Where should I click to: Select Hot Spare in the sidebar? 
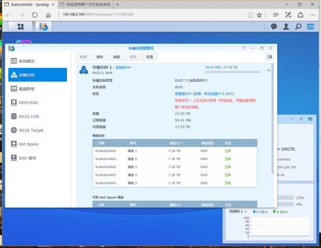point(28,144)
